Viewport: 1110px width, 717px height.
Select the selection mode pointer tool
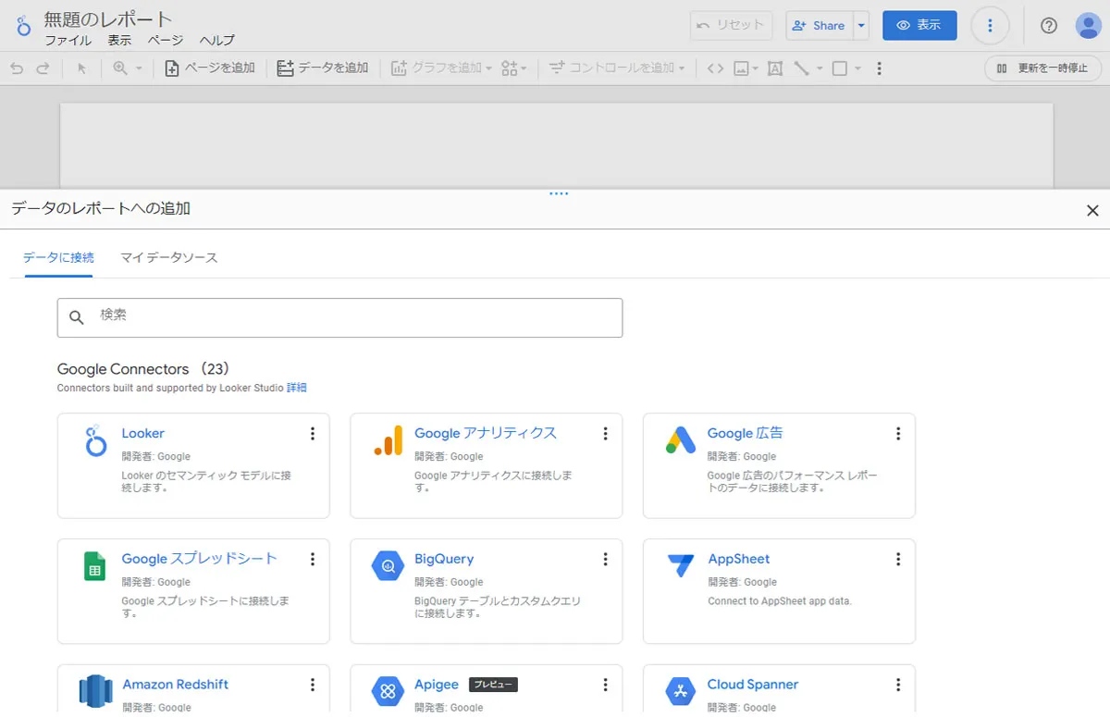(81, 68)
